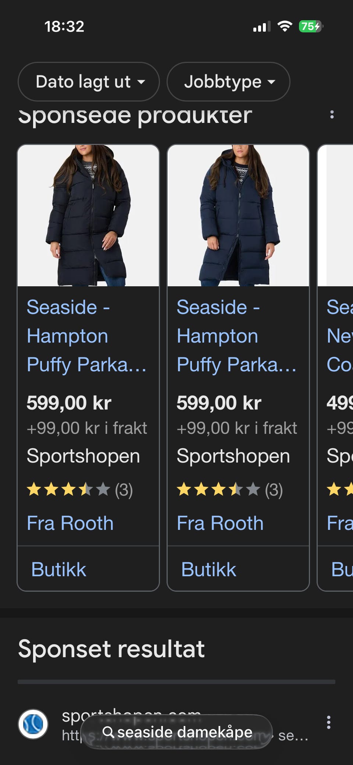This screenshot has height=765, width=353.
Task: Tap the "seaside damekåpe" search pill
Action: click(x=176, y=732)
